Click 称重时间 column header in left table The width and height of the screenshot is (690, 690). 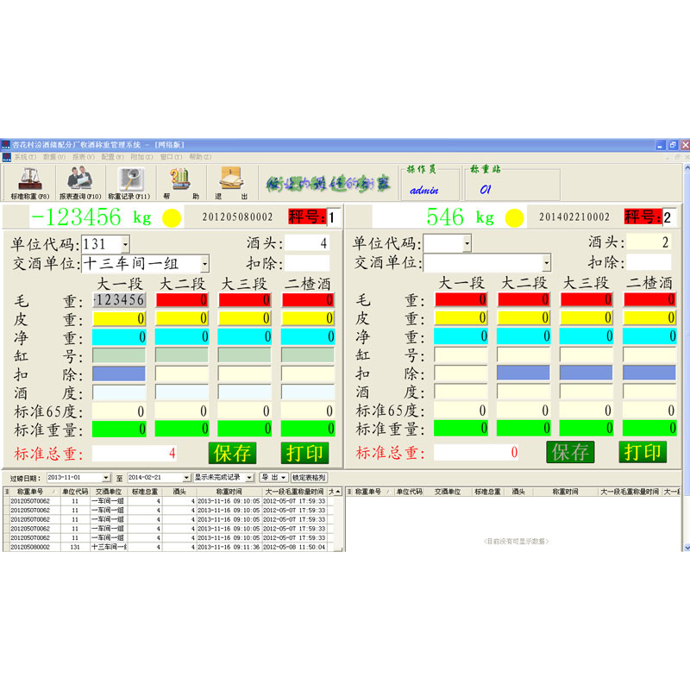[x=229, y=492]
